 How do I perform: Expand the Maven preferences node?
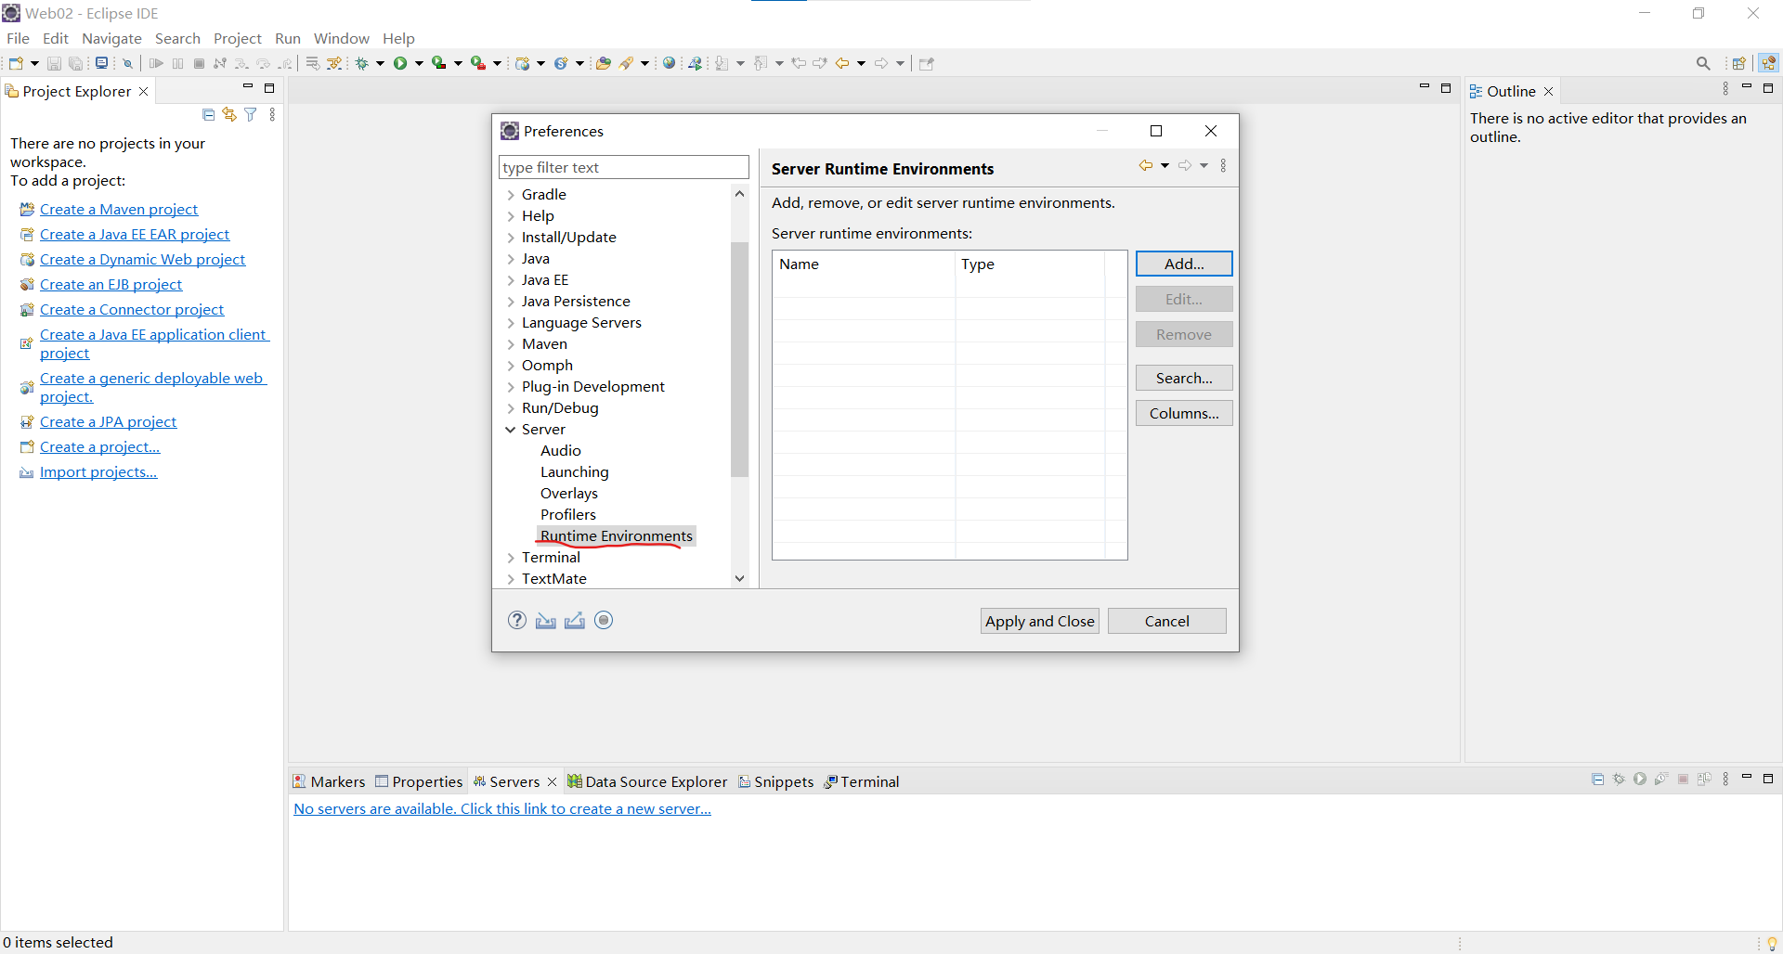[x=511, y=344]
